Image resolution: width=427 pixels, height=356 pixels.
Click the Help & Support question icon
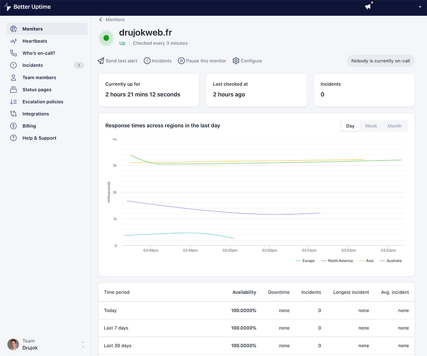13,138
